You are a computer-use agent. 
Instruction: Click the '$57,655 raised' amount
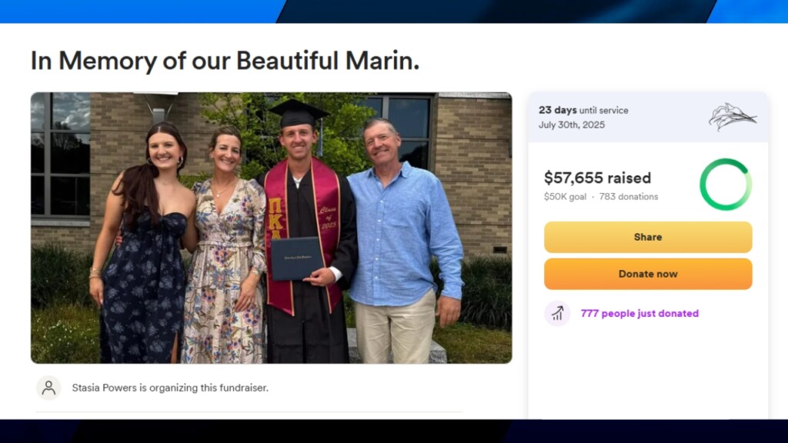click(x=597, y=178)
